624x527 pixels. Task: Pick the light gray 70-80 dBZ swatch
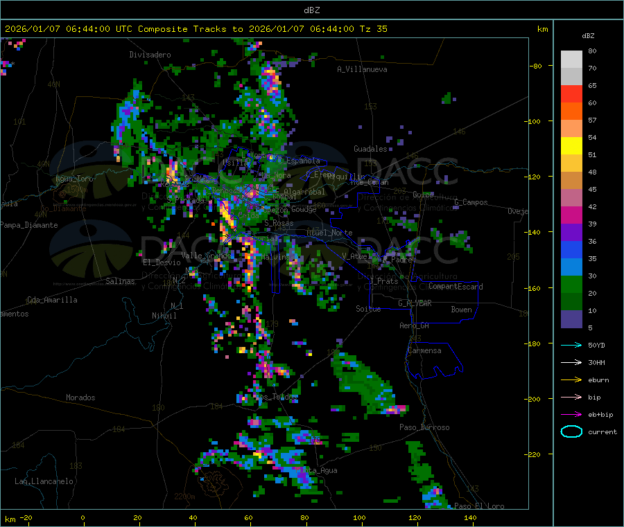(x=571, y=60)
